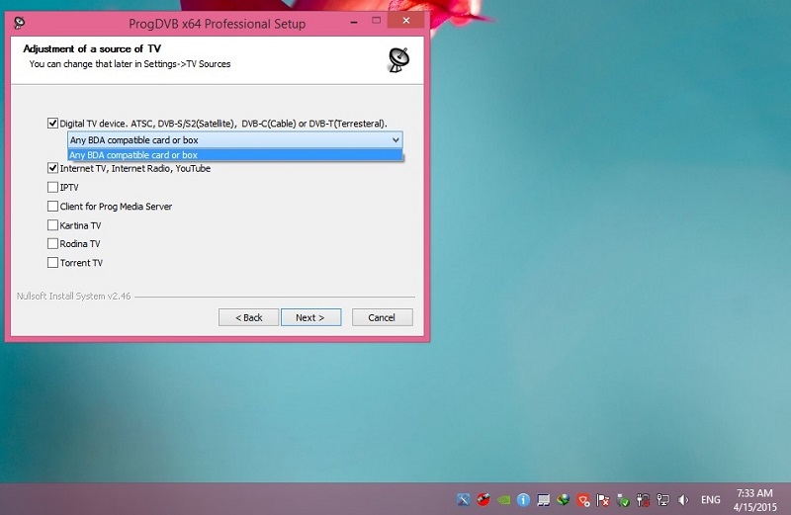Enable the Torrent TV source checkbox
Viewport: 791px width, 515px height.
coord(52,263)
